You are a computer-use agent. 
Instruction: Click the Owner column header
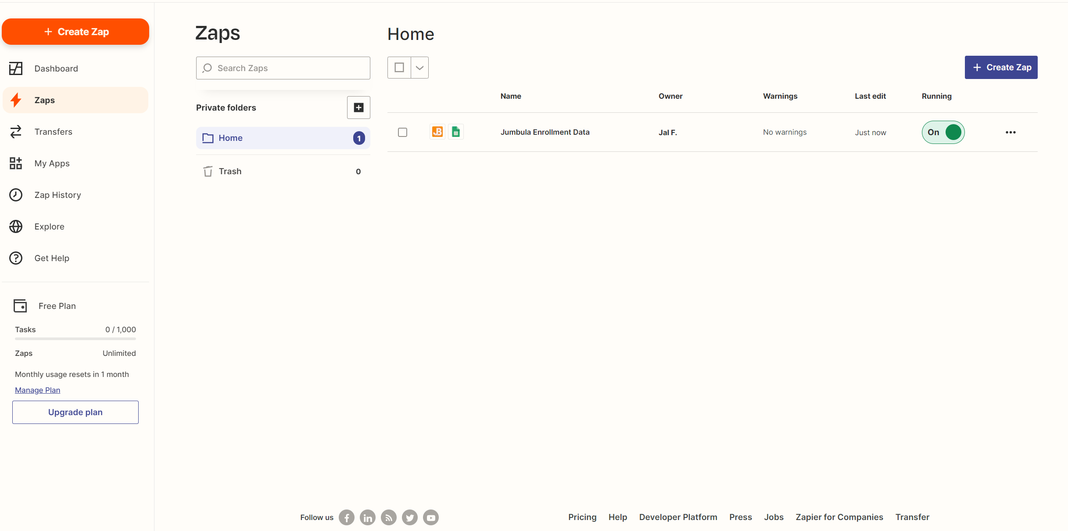[670, 96]
